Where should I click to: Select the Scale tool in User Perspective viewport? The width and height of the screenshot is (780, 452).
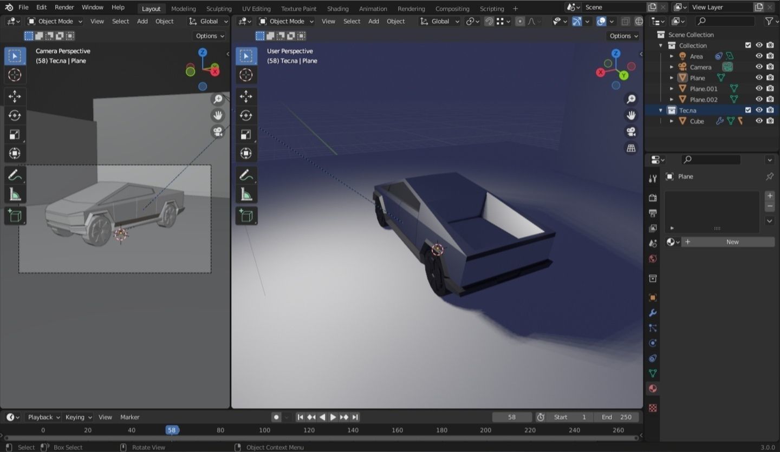(246, 134)
